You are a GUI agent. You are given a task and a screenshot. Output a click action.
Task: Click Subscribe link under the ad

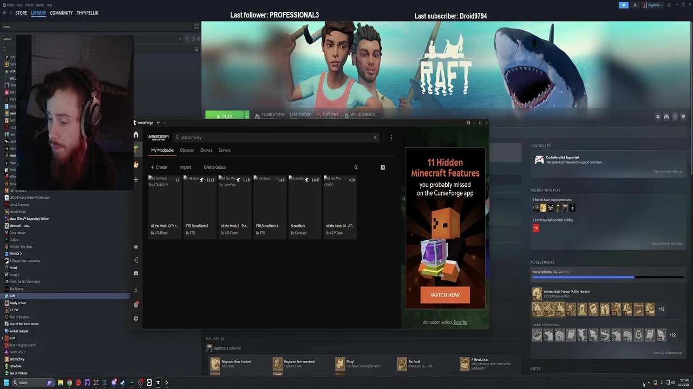(460, 323)
